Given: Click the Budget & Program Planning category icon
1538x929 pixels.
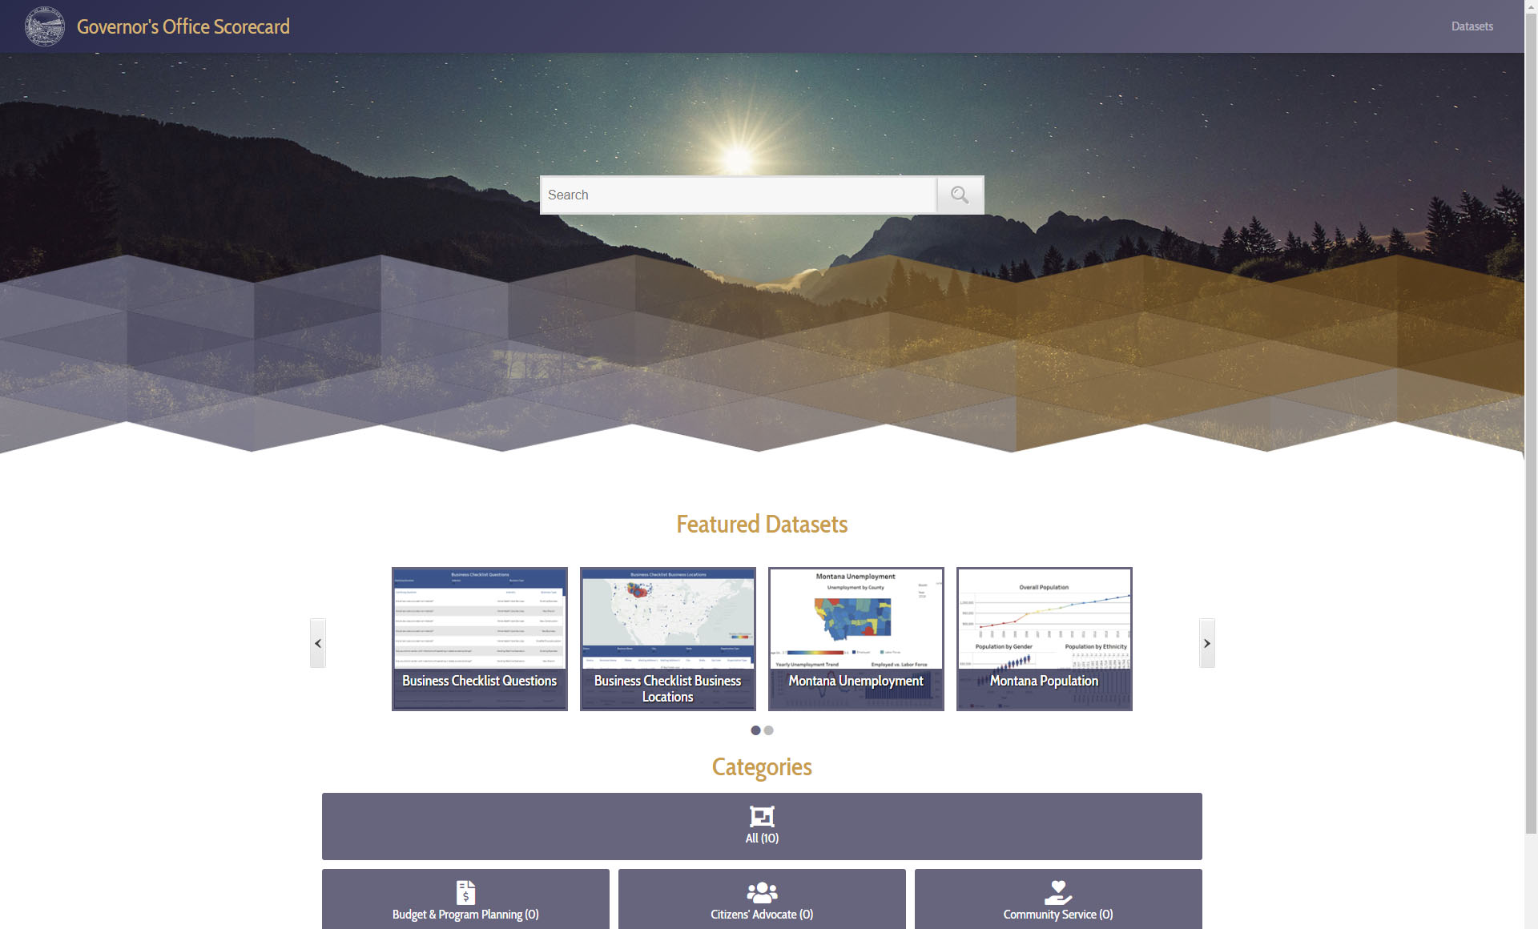Looking at the screenshot, I should tap(465, 891).
